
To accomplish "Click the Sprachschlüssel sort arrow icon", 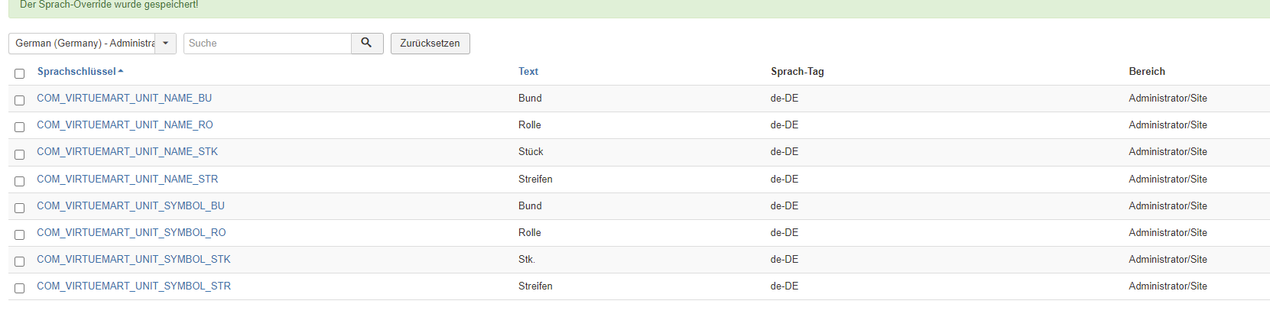I will [x=121, y=72].
